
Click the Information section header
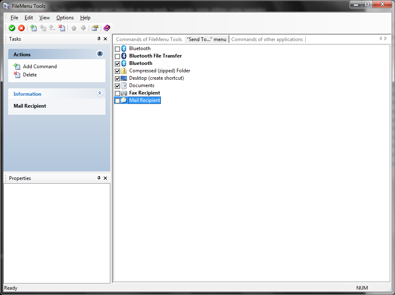(57, 94)
